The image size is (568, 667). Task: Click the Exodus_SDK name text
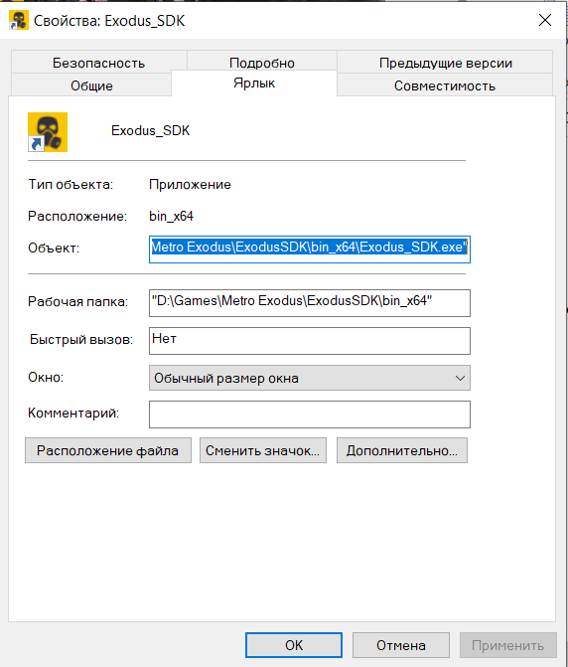pyautogui.click(x=150, y=130)
